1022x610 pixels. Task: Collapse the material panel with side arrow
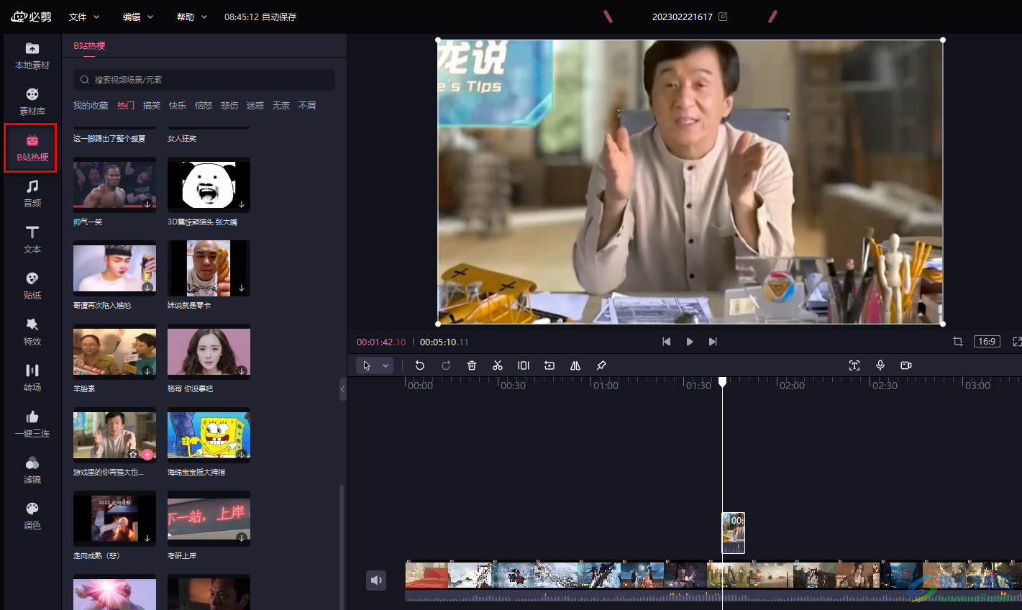point(342,389)
